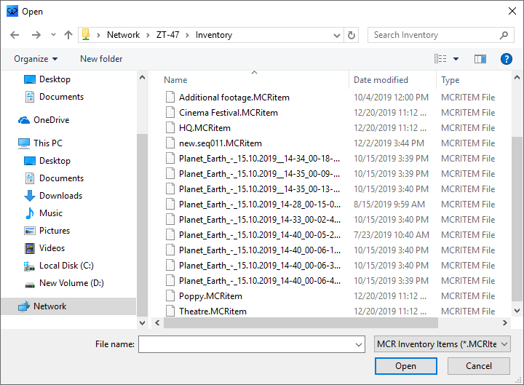Image resolution: width=524 pixels, height=385 pixels.
Task: Open the Pictures folder
Action: [x=47, y=231]
